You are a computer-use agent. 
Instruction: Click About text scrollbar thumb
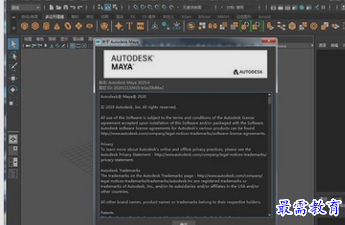[x=269, y=100]
